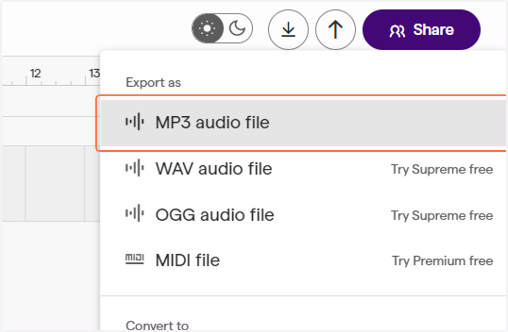Click the upload arrow button

click(336, 30)
